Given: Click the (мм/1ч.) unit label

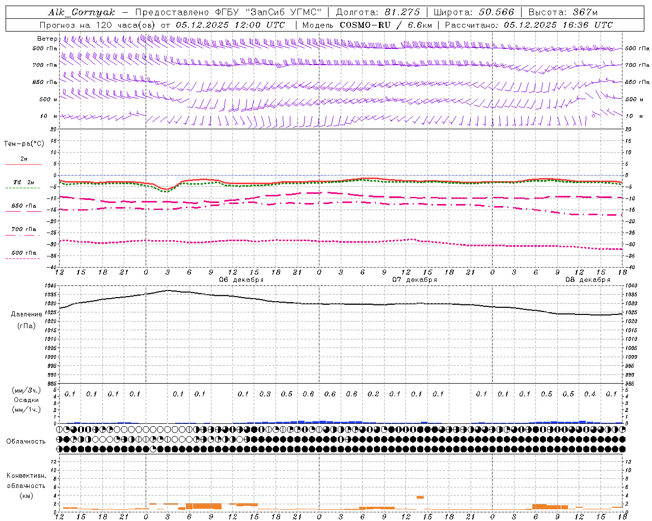Looking at the screenshot, I should coord(26,410).
